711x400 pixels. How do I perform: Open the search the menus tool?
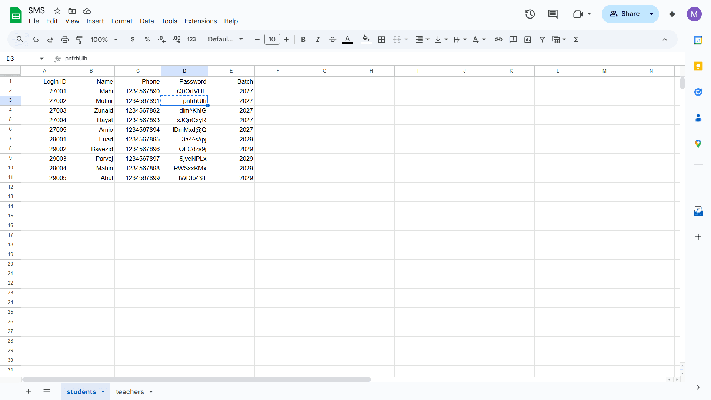coord(20,39)
